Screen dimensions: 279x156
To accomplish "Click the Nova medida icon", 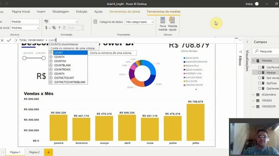I will tap(163, 20).
